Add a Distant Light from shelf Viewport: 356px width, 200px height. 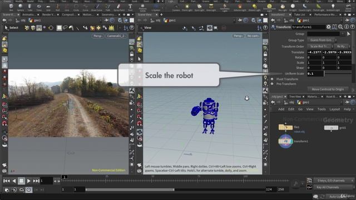255,7
